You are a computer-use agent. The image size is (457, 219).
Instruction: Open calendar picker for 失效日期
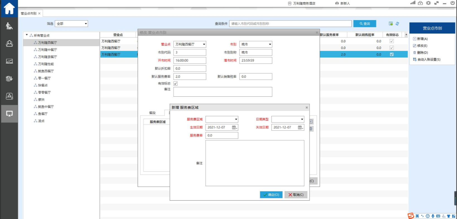tap(300, 127)
